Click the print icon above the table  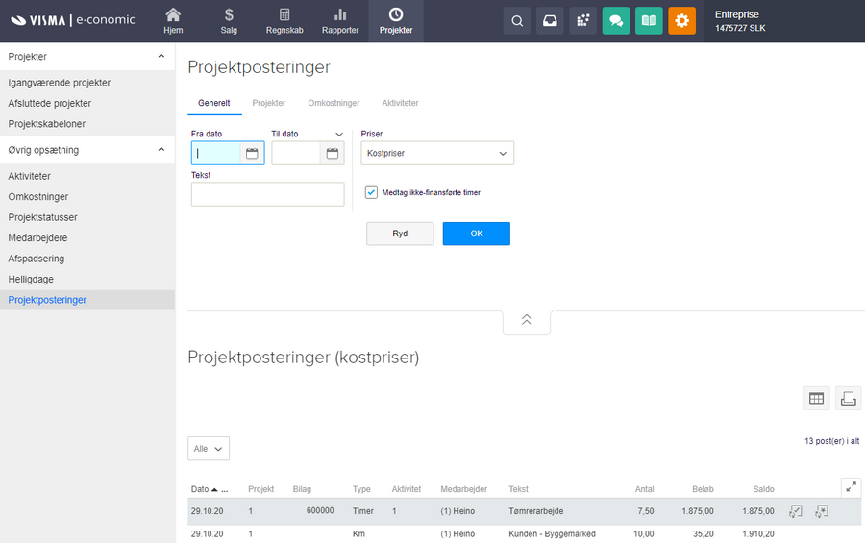[848, 399]
